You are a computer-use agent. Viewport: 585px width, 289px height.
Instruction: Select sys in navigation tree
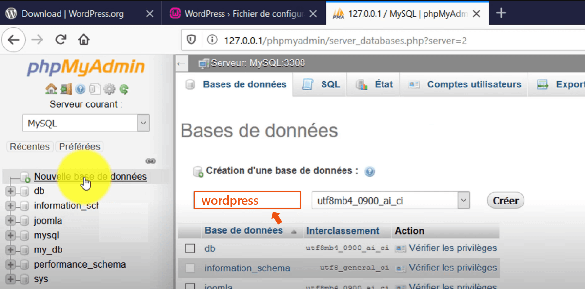(41, 279)
